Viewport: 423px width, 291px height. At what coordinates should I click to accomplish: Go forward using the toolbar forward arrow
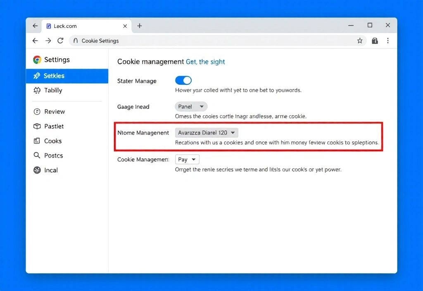(x=48, y=41)
